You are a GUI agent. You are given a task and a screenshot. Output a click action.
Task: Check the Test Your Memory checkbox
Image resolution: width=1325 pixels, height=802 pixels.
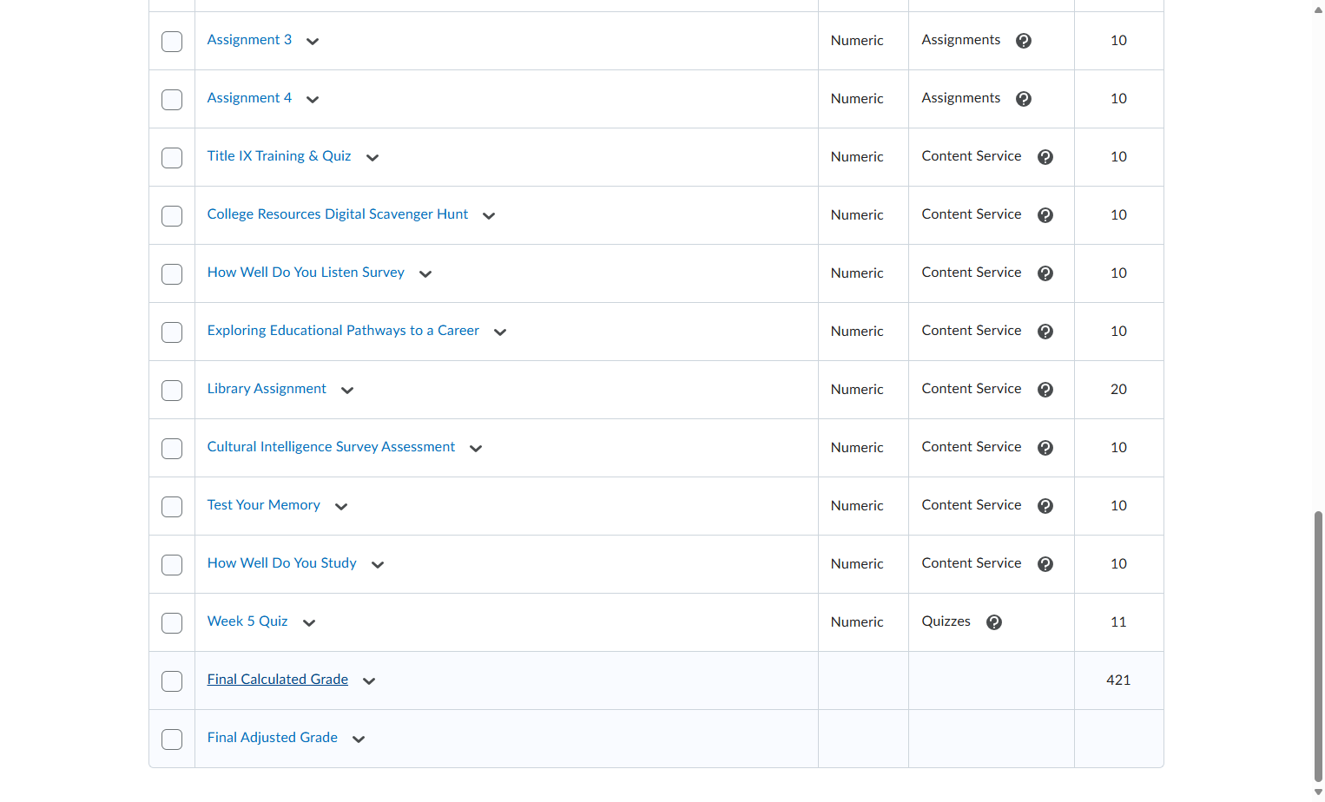pos(172,507)
